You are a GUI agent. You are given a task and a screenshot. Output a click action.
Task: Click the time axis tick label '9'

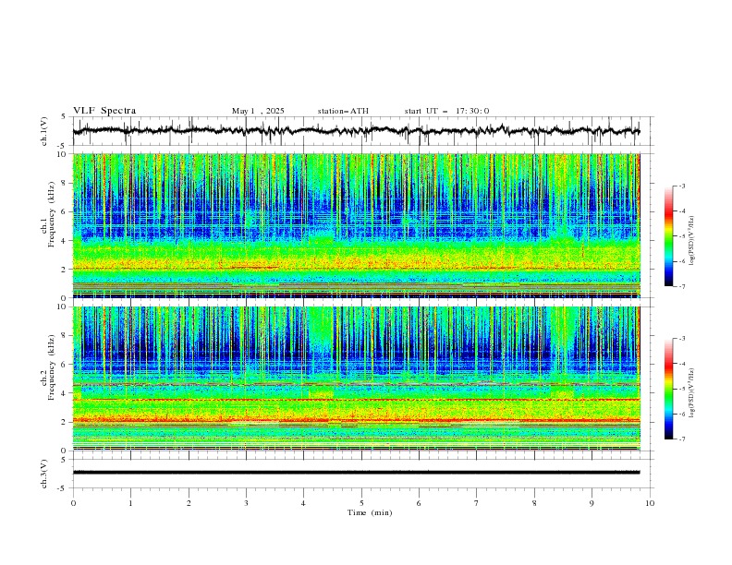[592, 503]
